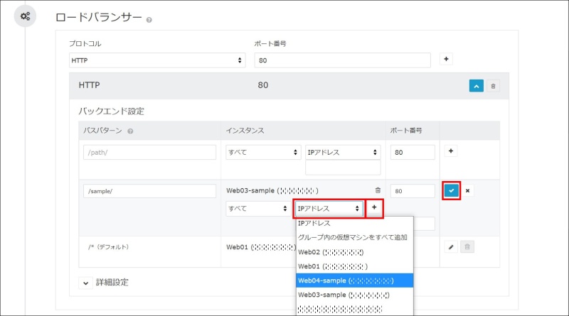Add new protocol with plus button
The width and height of the screenshot is (569, 316).
447,60
